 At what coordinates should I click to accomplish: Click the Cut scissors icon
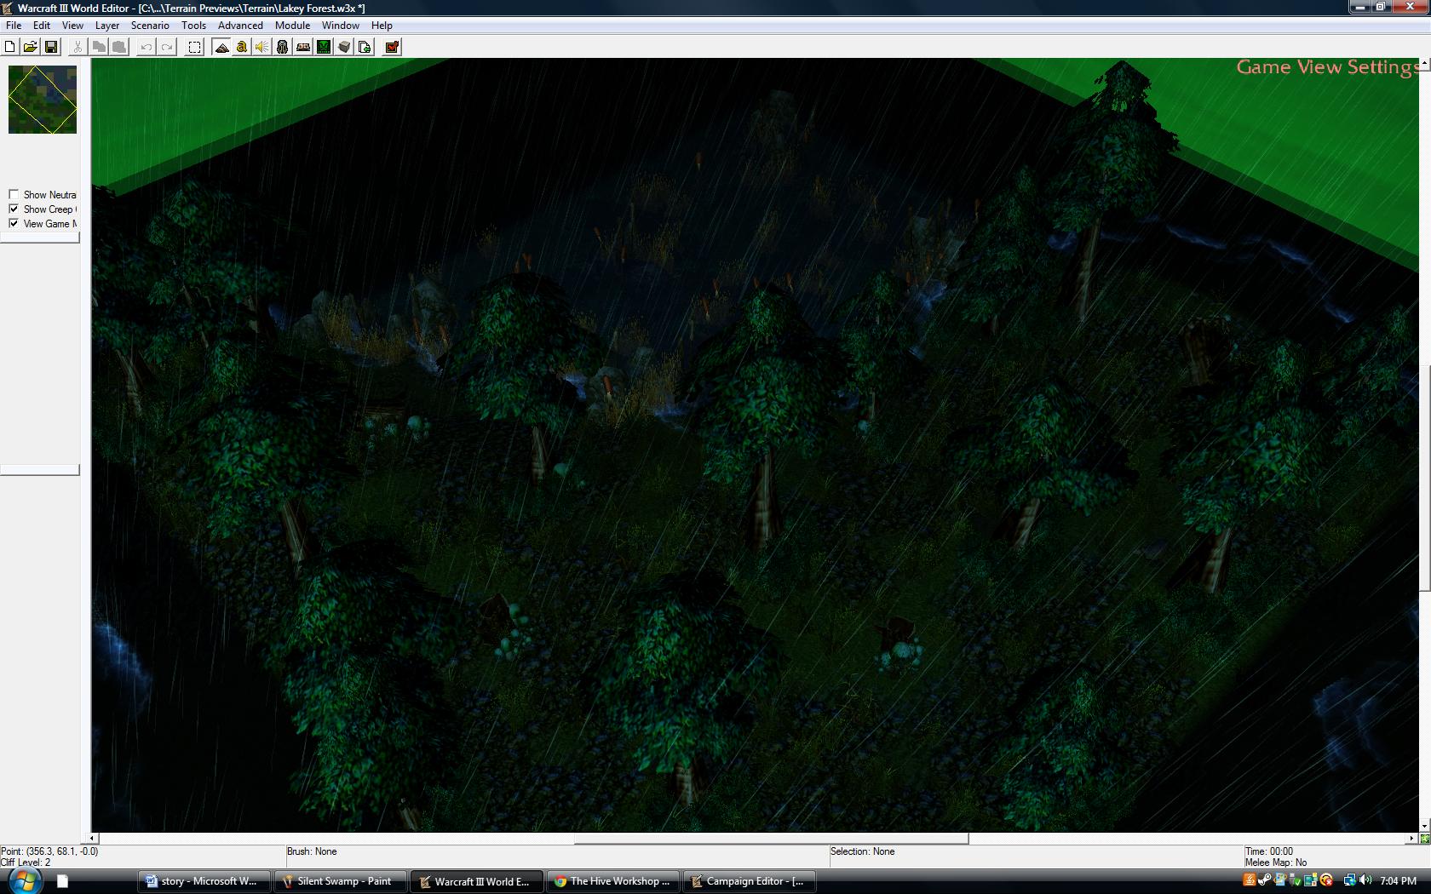click(78, 47)
